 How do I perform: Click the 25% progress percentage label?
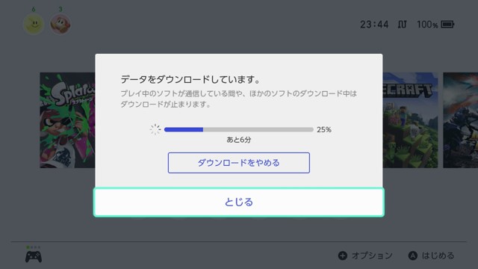324,129
